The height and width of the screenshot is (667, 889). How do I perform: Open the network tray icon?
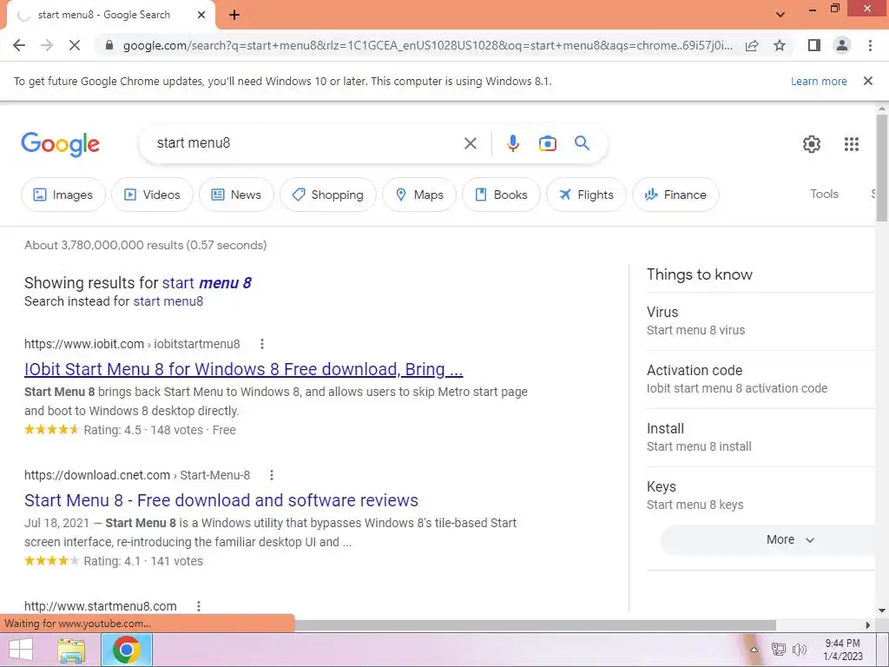[x=779, y=650]
